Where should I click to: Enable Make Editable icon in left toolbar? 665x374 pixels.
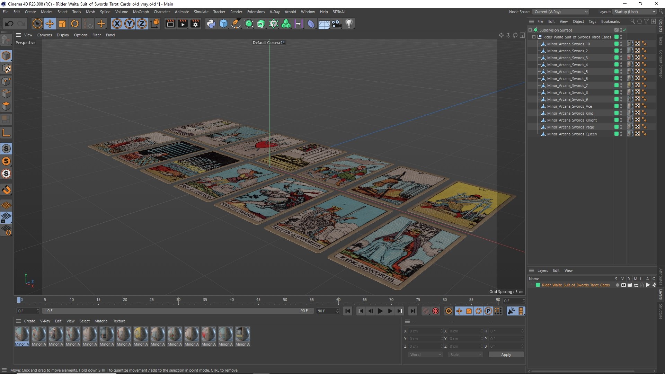[6, 41]
